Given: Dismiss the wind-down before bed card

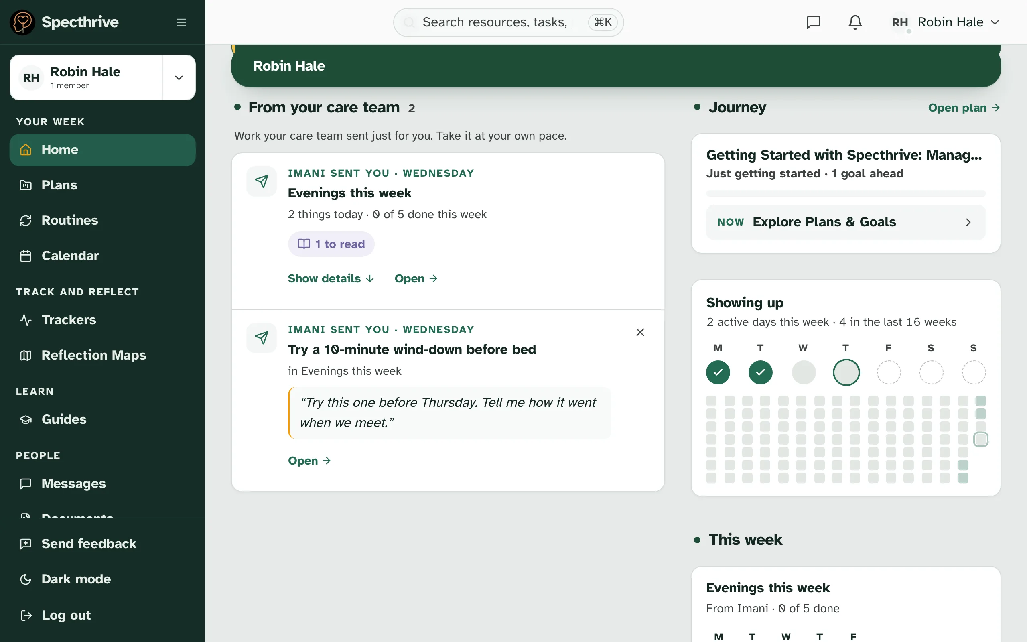Looking at the screenshot, I should click(x=640, y=332).
